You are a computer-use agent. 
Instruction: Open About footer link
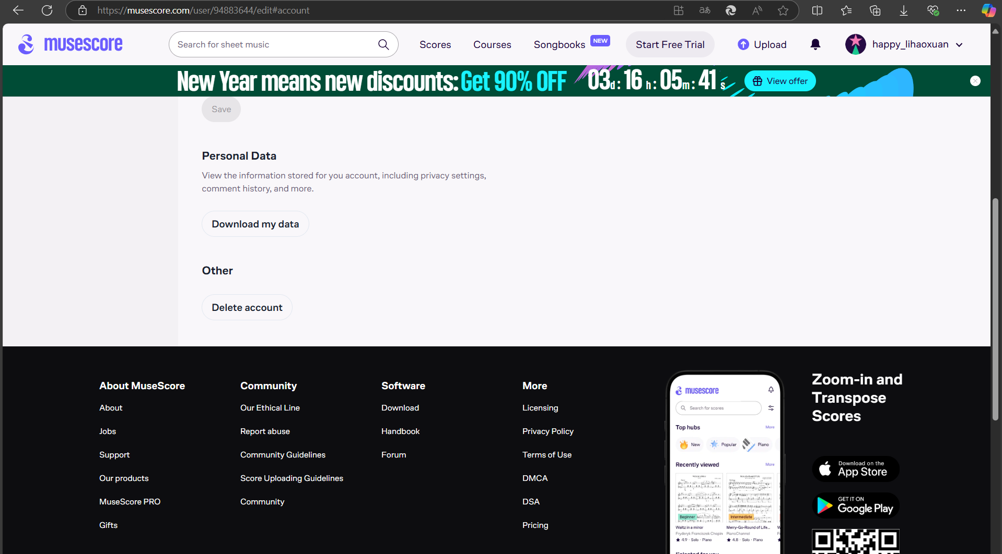coord(111,408)
